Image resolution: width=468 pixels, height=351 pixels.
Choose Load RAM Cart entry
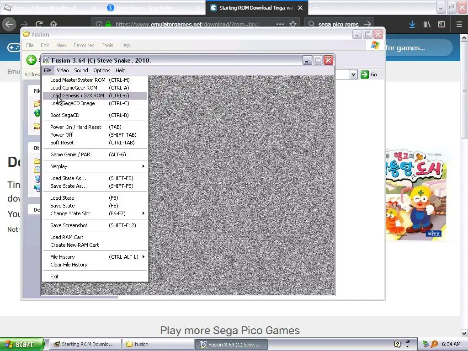(x=95, y=237)
